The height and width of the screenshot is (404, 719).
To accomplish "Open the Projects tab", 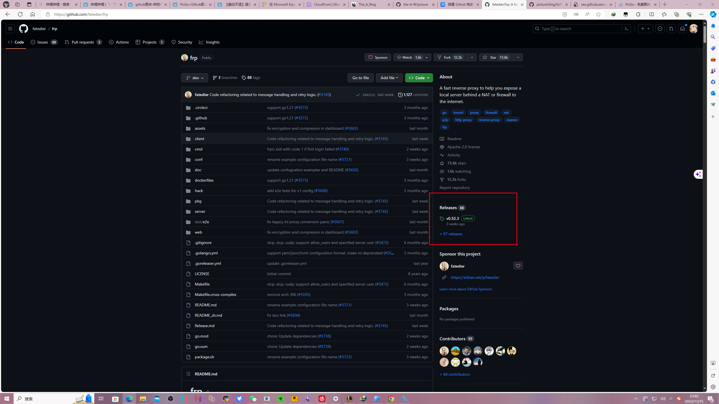I will coord(150,42).
